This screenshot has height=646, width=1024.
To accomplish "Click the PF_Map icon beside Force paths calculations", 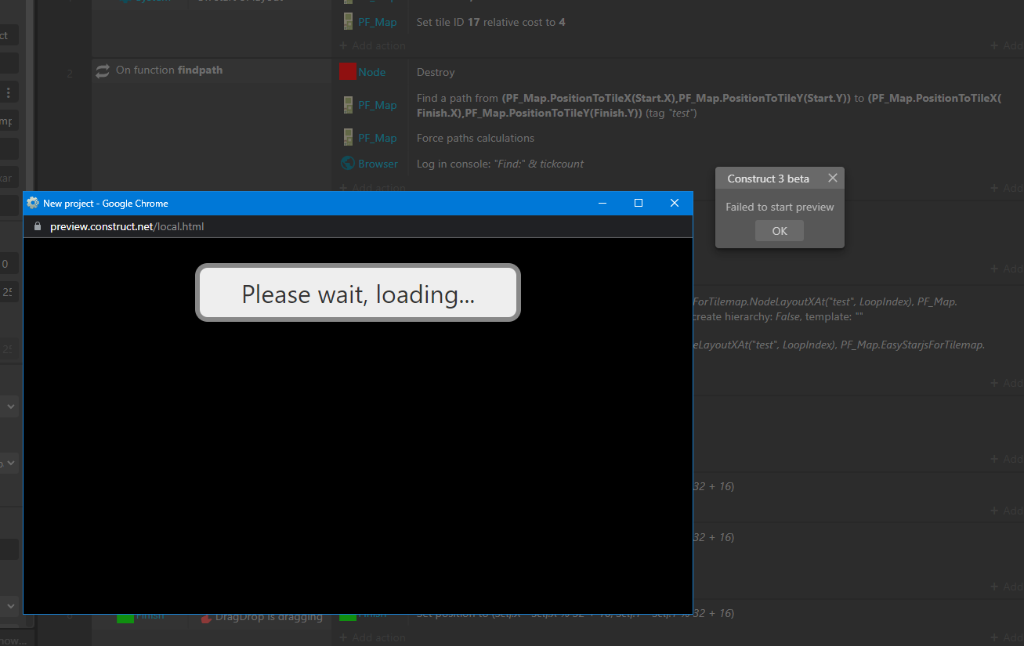I will click(x=349, y=138).
